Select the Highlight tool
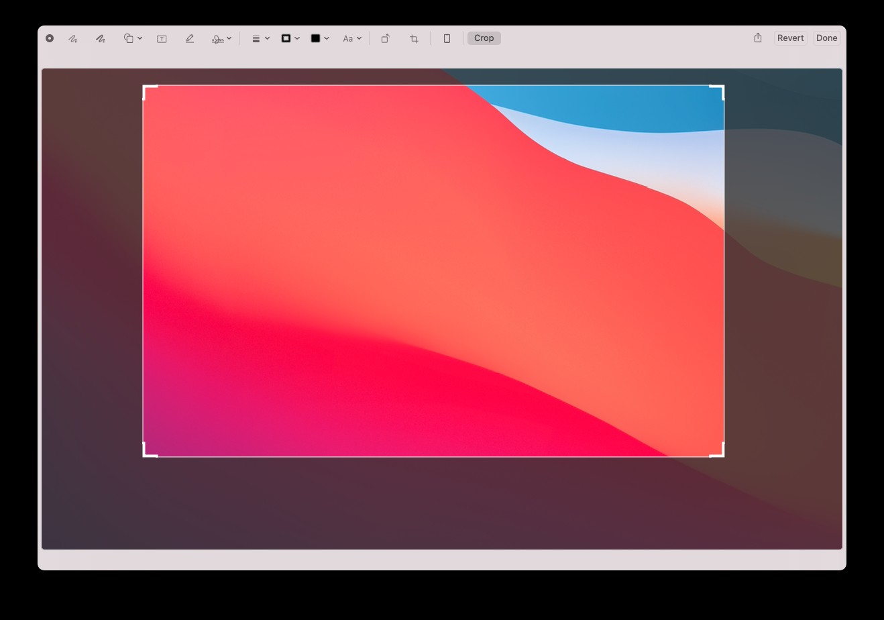Image resolution: width=884 pixels, height=620 pixels. [189, 38]
